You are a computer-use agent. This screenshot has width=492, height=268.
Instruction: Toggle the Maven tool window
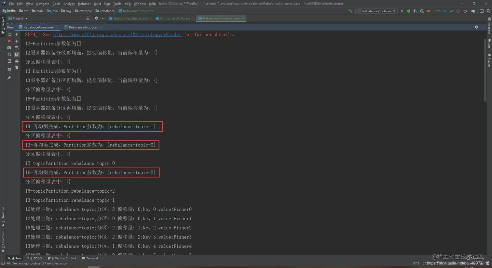click(489, 60)
